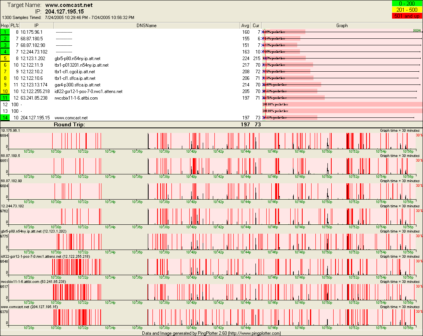The height and width of the screenshot is (336, 423).
Task: Click DNS name idf22-gsr12-1-pos-7-0.rwc1.attens.net in hop table
Action: (89, 91)
